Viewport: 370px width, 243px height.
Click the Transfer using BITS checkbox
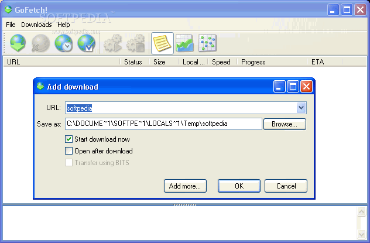pyautogui.click(x=68, y=163)
